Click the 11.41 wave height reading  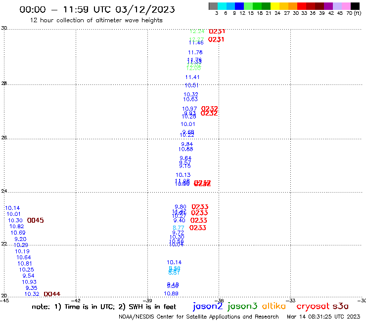[x=192, y=77]
